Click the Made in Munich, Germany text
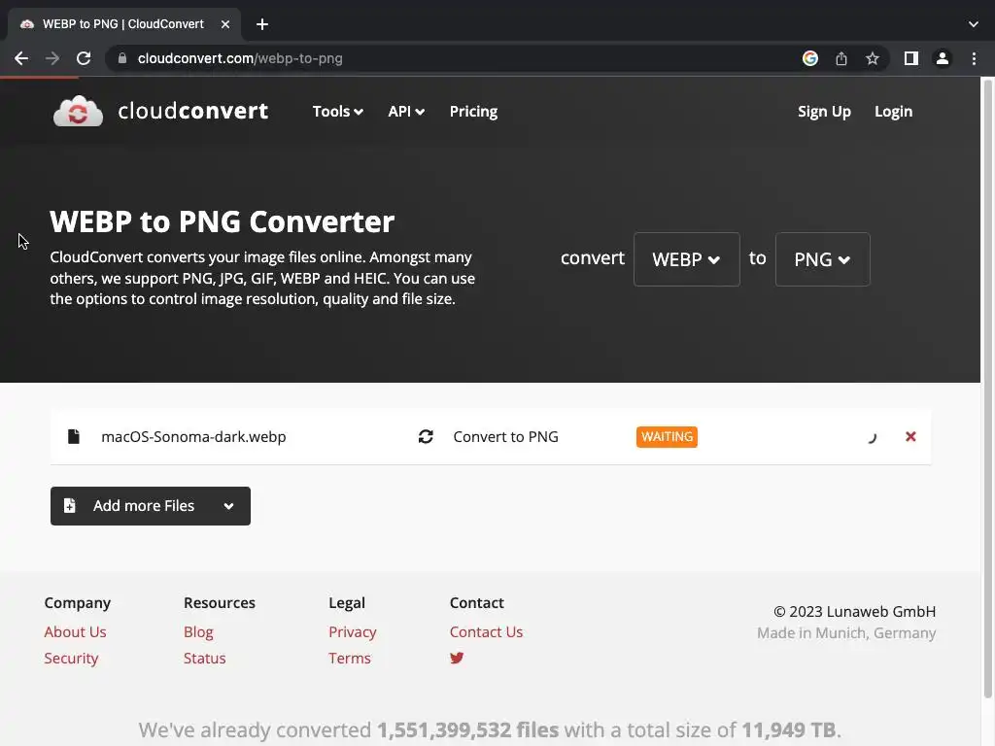 (846, 633)
